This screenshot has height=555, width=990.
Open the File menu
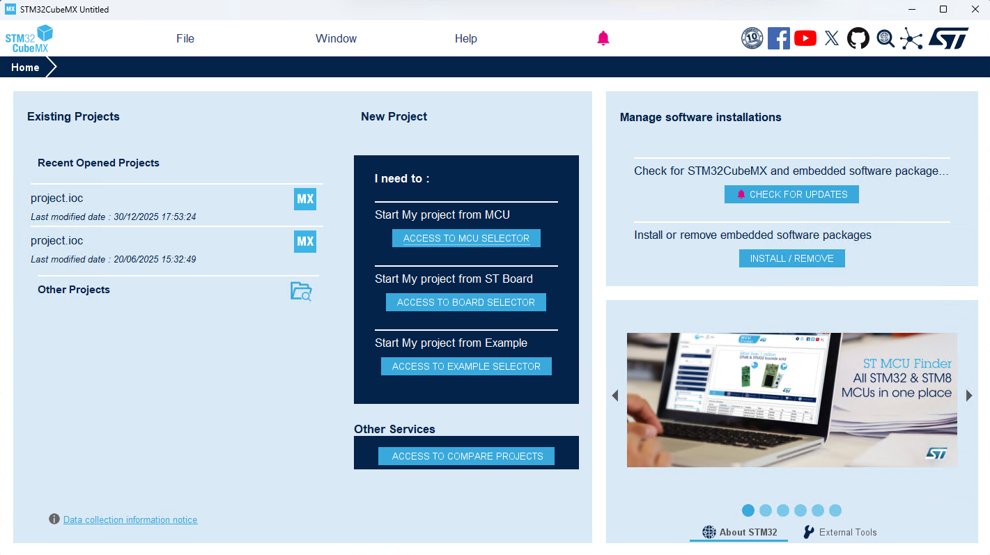(x=185, y=38)
